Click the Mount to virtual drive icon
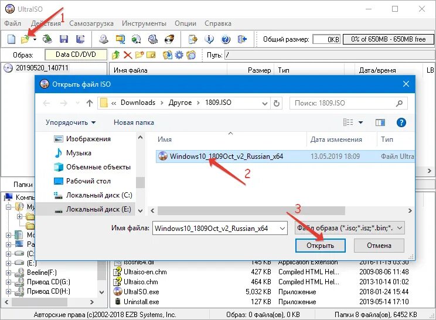The width and height of the screenshot is (436, 320). (152, 39)
